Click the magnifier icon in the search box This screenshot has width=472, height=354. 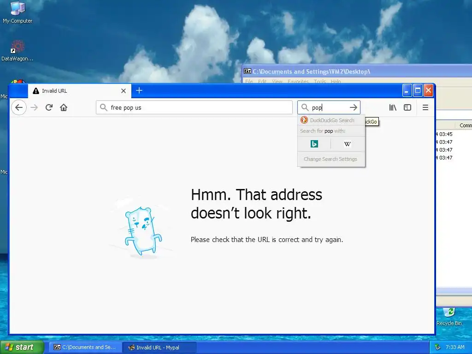click(305, 107)
